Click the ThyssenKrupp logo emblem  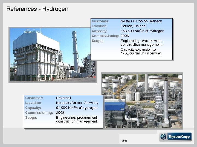(x=163, y=136)
